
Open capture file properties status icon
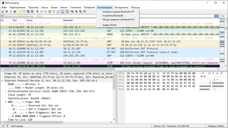coord(7,126)
